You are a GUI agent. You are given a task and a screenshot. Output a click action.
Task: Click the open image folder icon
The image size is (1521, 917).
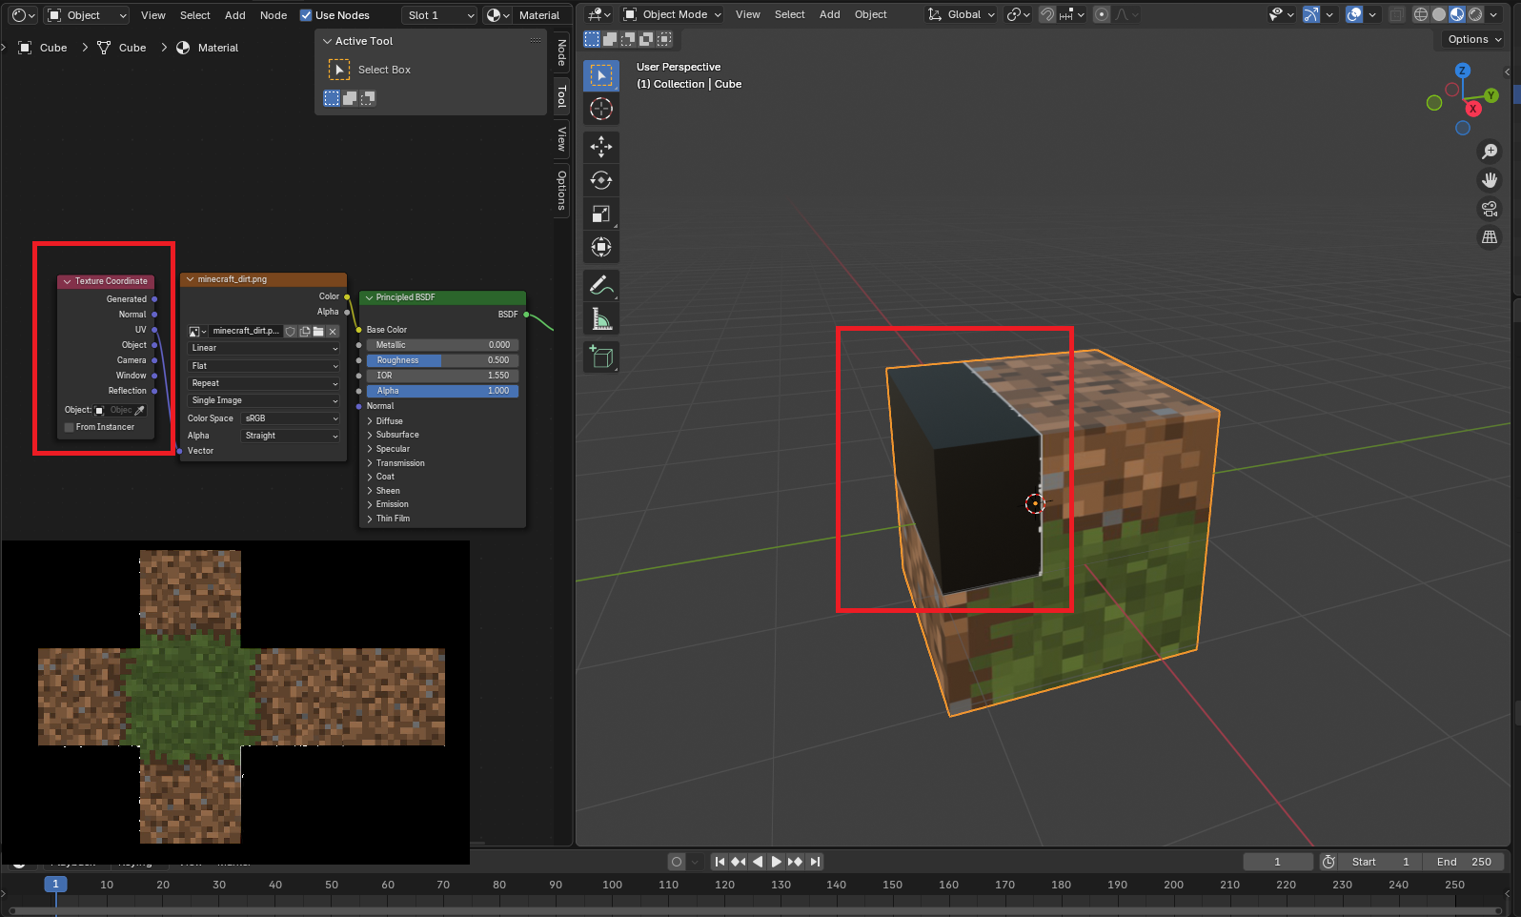[x=318, y=332]
